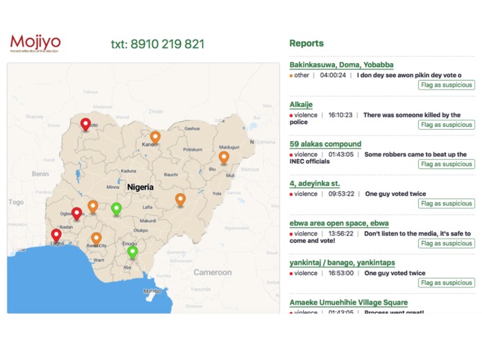Viewport: 482px width, 343px height.
Task: Open the ebwa area open space report
Action: pyautogui.click(x=339, y=224)
